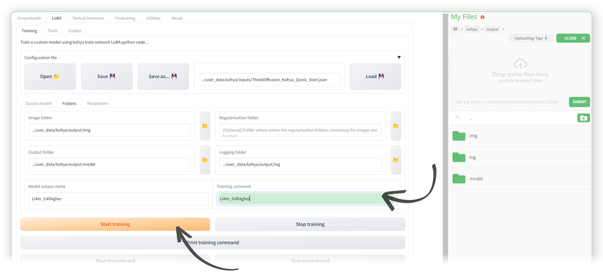Image resolution: width=603 pixels, height=275 pixels.
Task: Click the Output folder path field
Action: pyautogui.click(x=110, y=164)
